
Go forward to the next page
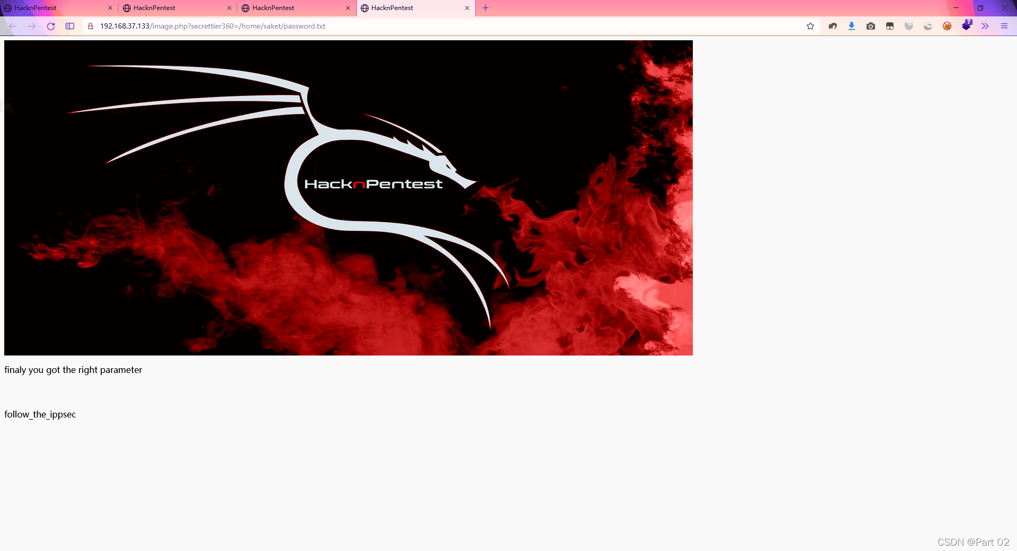[32, 26]
